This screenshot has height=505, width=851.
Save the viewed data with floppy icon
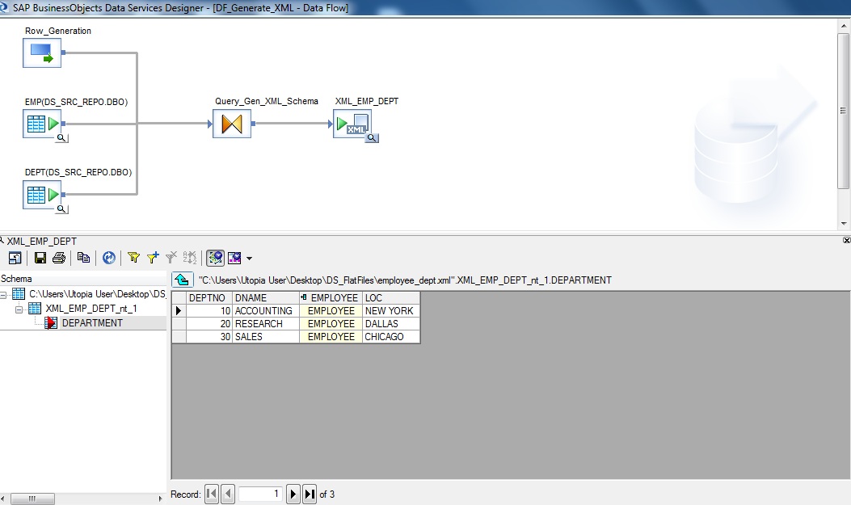(x=40, y=258)
